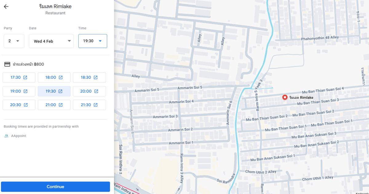Click the back arrow icon
The height and width of the screenshot is (194, 369).
pyautogui.click(x=6, y=7)
